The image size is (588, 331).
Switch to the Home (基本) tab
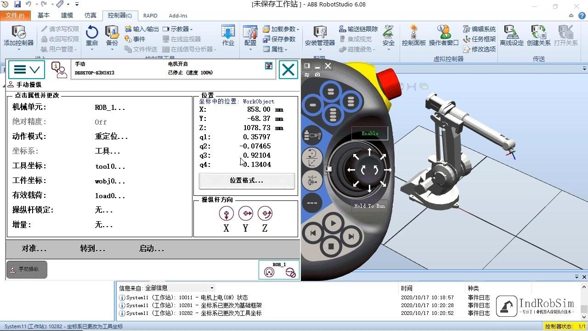(x=44, y=15)
